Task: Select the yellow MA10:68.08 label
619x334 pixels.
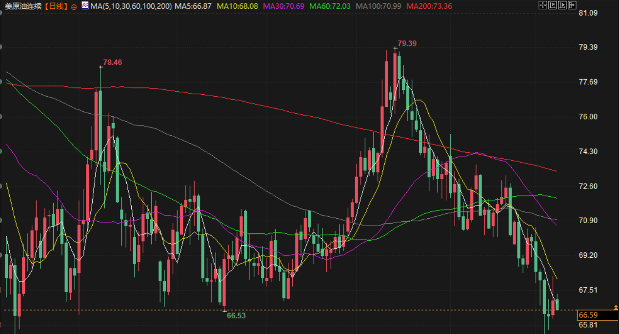Action: pyautogui.click(x=237, y=6)
